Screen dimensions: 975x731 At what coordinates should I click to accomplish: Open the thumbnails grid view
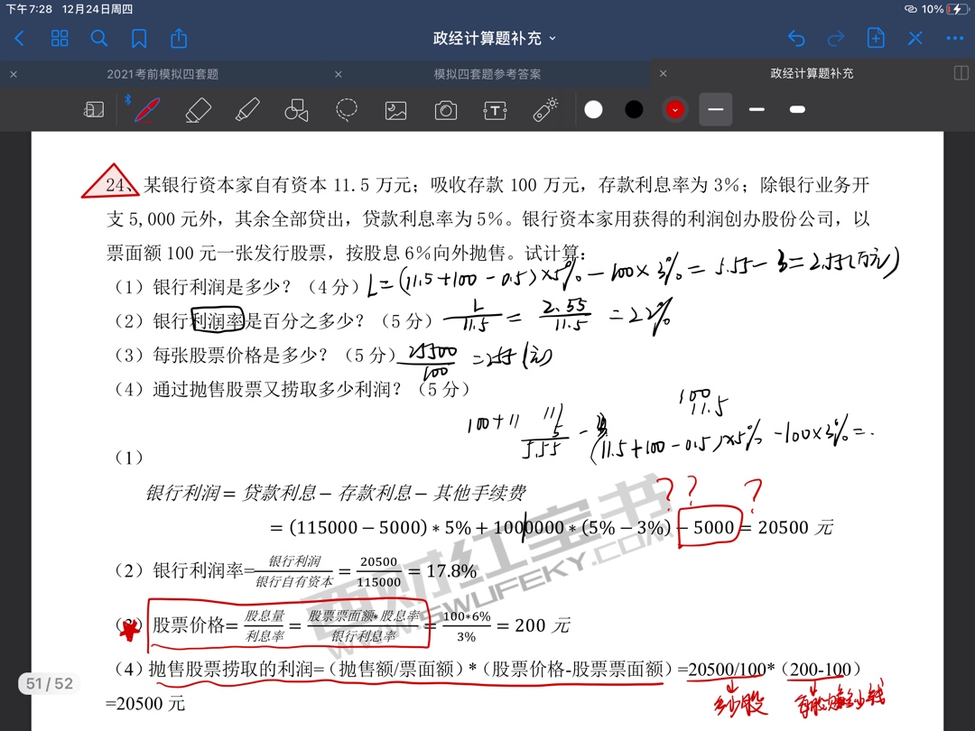click(x=60, y=39)
